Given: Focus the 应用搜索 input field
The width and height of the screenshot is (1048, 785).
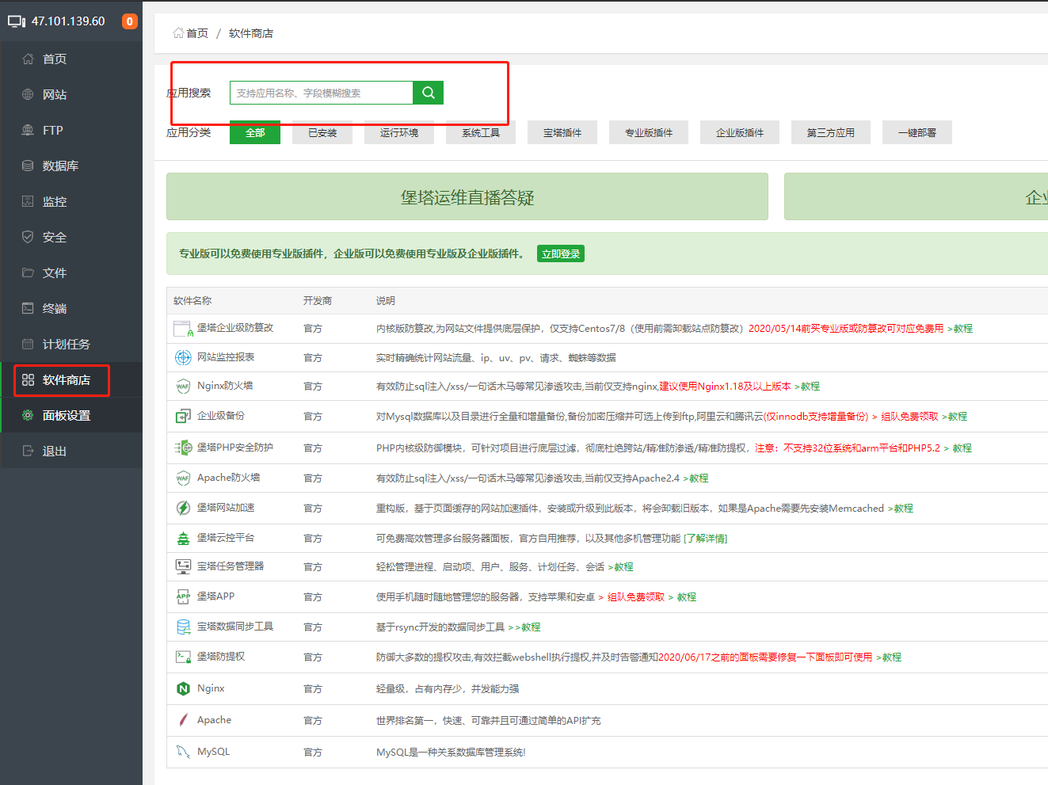Looking at the screenshot, I should 321,93.
